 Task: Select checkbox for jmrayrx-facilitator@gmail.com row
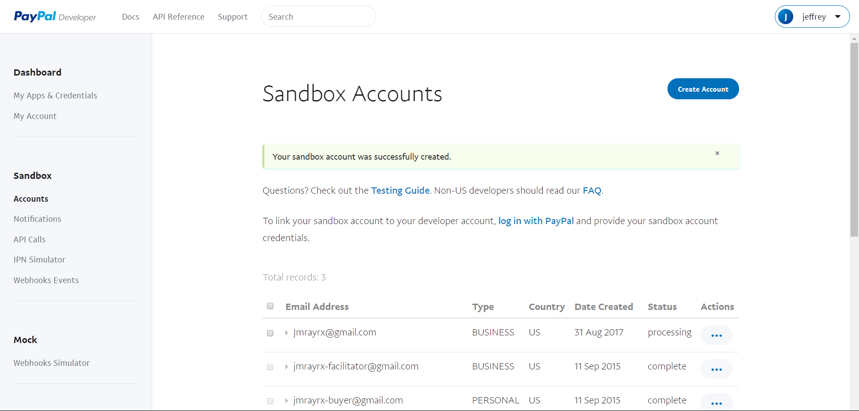click(x=270, y=367)
